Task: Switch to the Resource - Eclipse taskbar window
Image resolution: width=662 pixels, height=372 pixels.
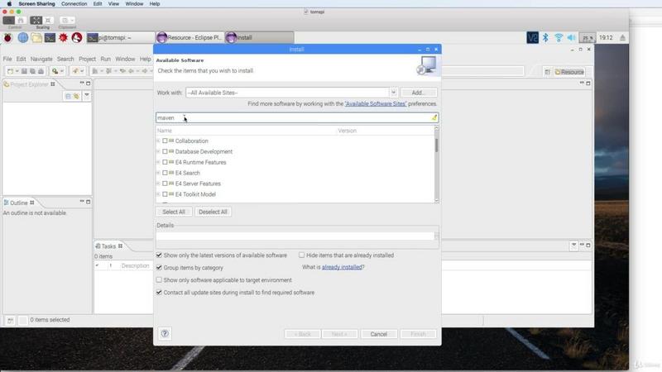Action: [x=189, y=37]
